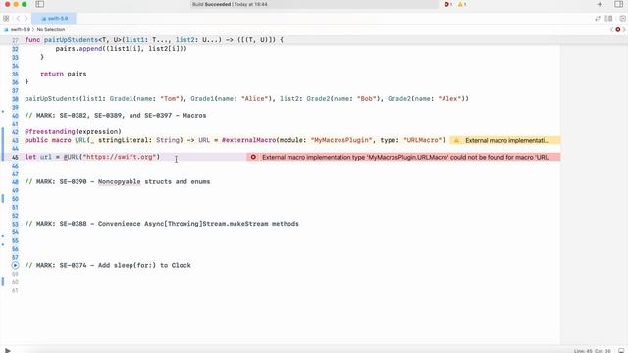Click line number 45 in the gutter

[15, 157]
